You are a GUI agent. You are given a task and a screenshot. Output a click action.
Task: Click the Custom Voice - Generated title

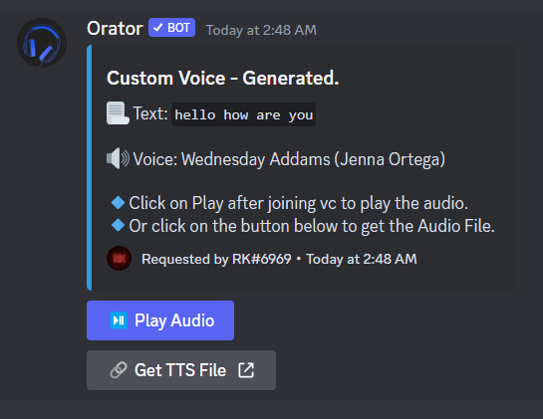coord(222,78)
